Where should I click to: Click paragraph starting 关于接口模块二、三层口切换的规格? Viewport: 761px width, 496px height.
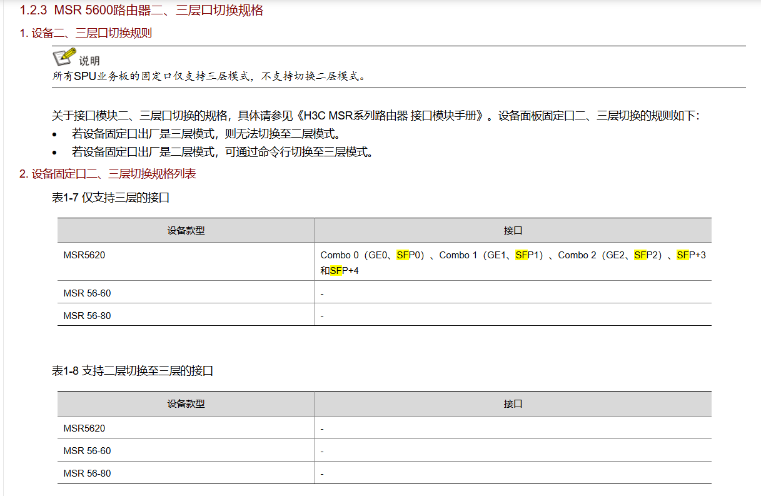(x=376, y=116)
